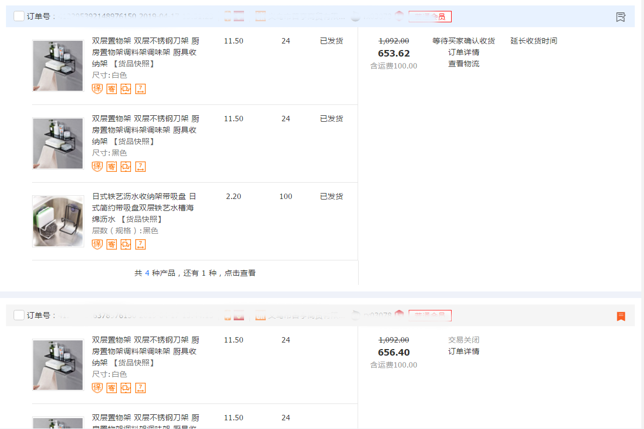
Task: Click 查看物流 to track shipping
Action: click(x=464, y=64)
